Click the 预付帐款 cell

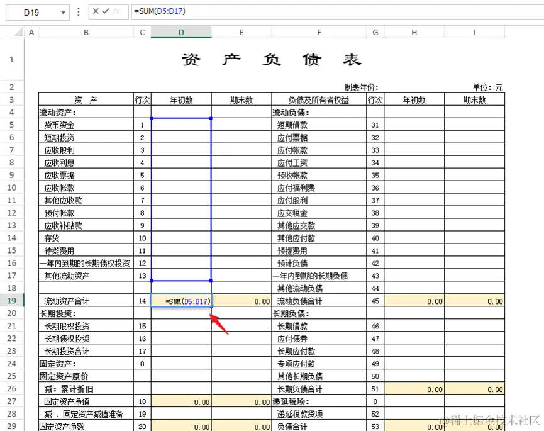[x=86, y=213]
